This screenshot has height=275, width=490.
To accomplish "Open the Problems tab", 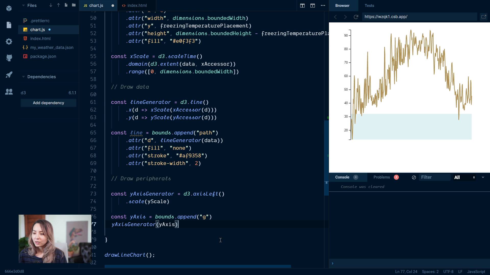I will (x=382, y=177).
